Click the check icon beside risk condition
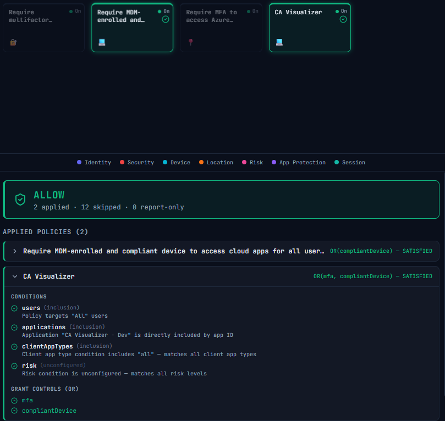The image size is (445, 421). pyautogui.click(x=14, y=366)
